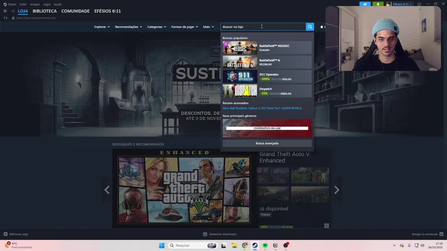The image size is (447, 251).
Task: Click the Amigos e conversas label
Action: pyautogui.click(x=425, y=234)
